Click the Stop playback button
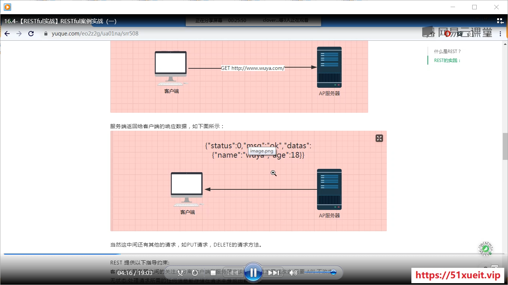Screen dimensions: 508x285 click(x=213, y=273)
